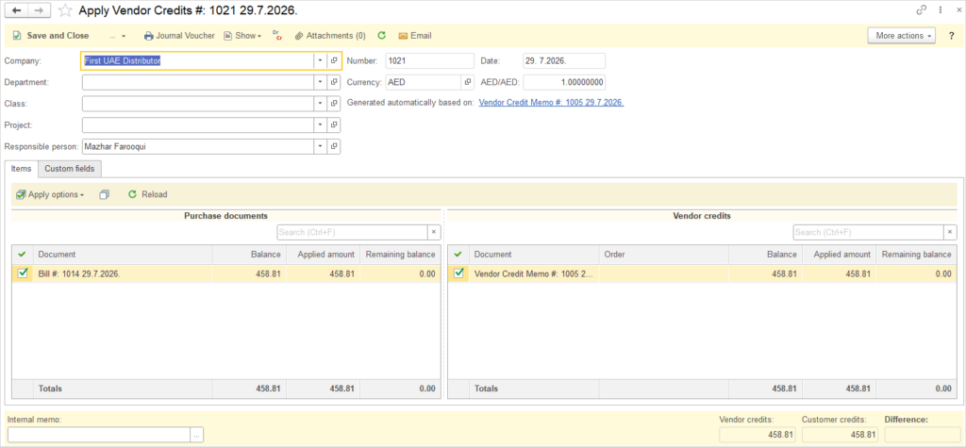Click Remaining balance header in Vendor credits
The height and width of the screenshot is (447, 966).
click(x=917, y=255)
